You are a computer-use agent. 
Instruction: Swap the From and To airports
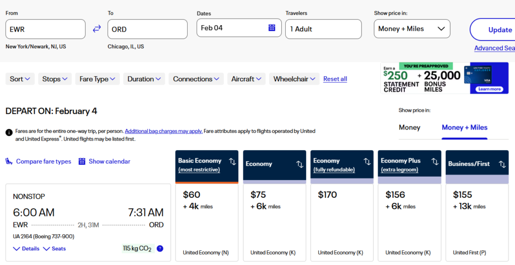97,29
